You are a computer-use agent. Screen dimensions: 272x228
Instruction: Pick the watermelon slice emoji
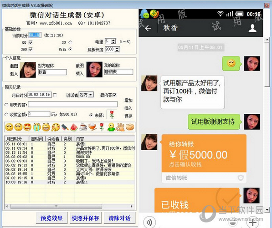point(74,127)
